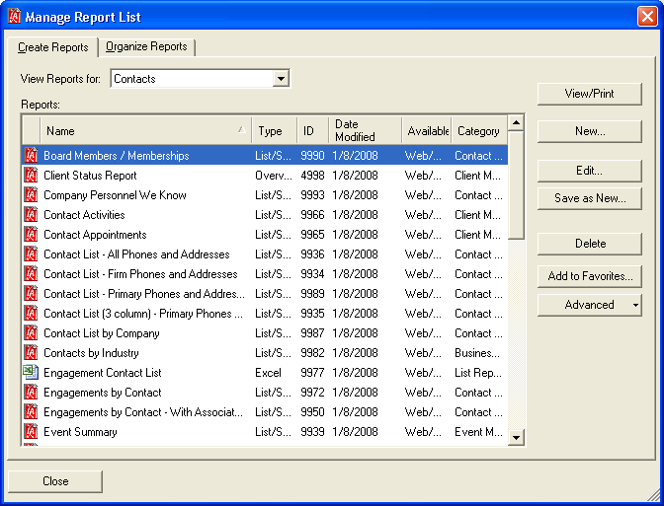The image size is (664, 506).
Task: Click Add to Favorites... button
Action: (x=590, y=276)
